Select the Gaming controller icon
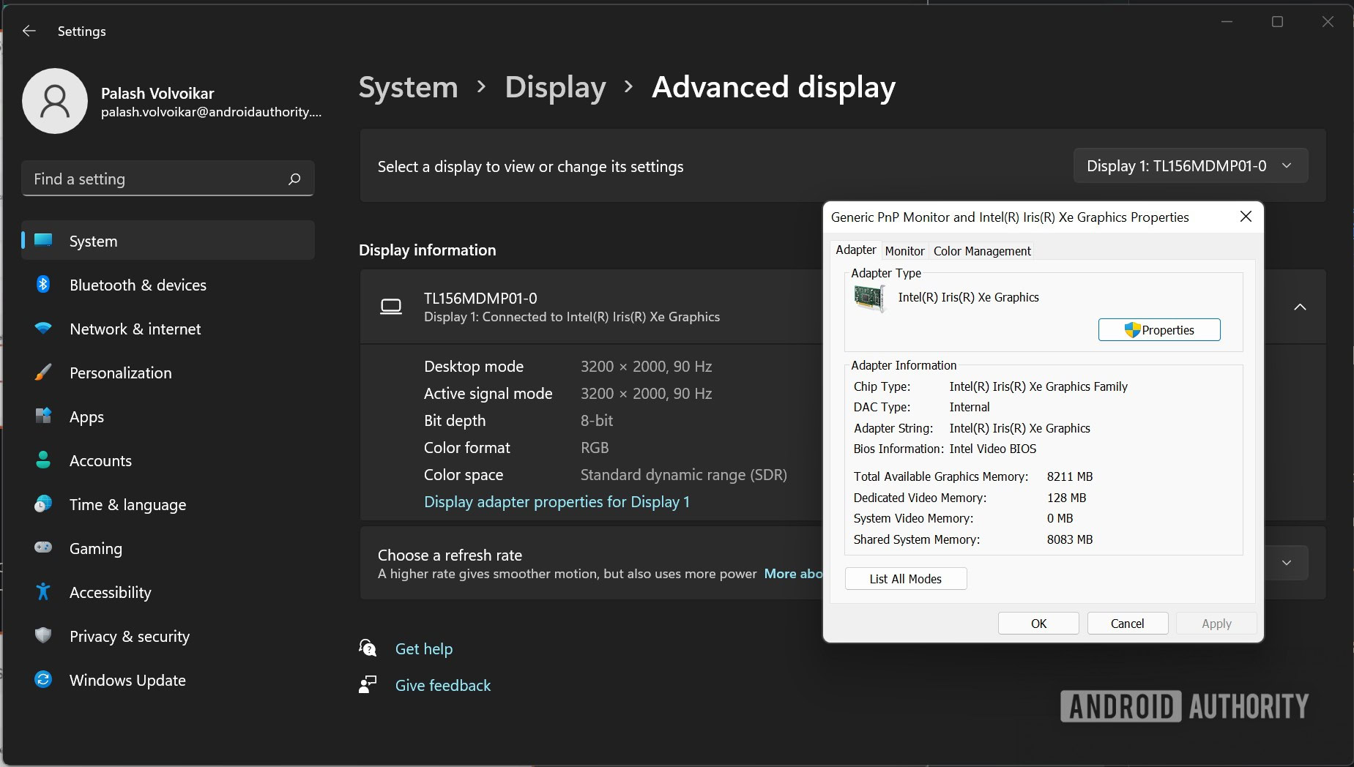This screenshot has width=1354, height=767. pos(43,547)
